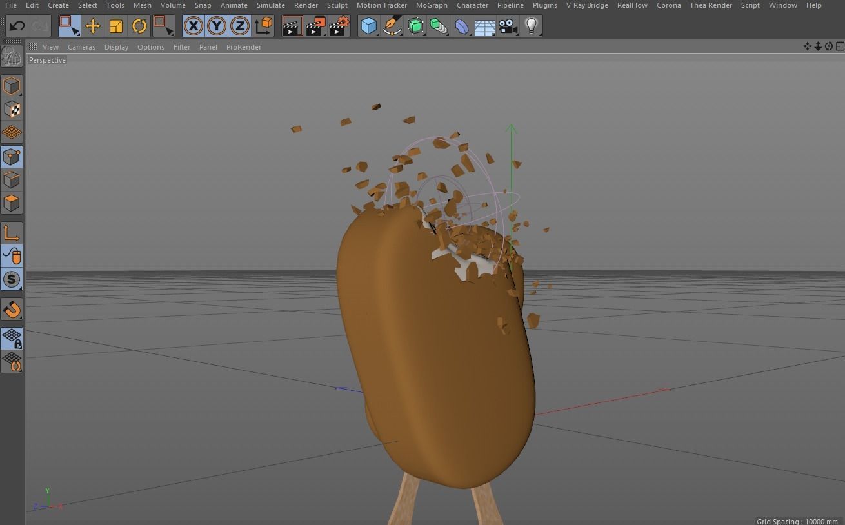Expand the viewport ProRender menu
The image size is (845, 525).
coord(244,47)
